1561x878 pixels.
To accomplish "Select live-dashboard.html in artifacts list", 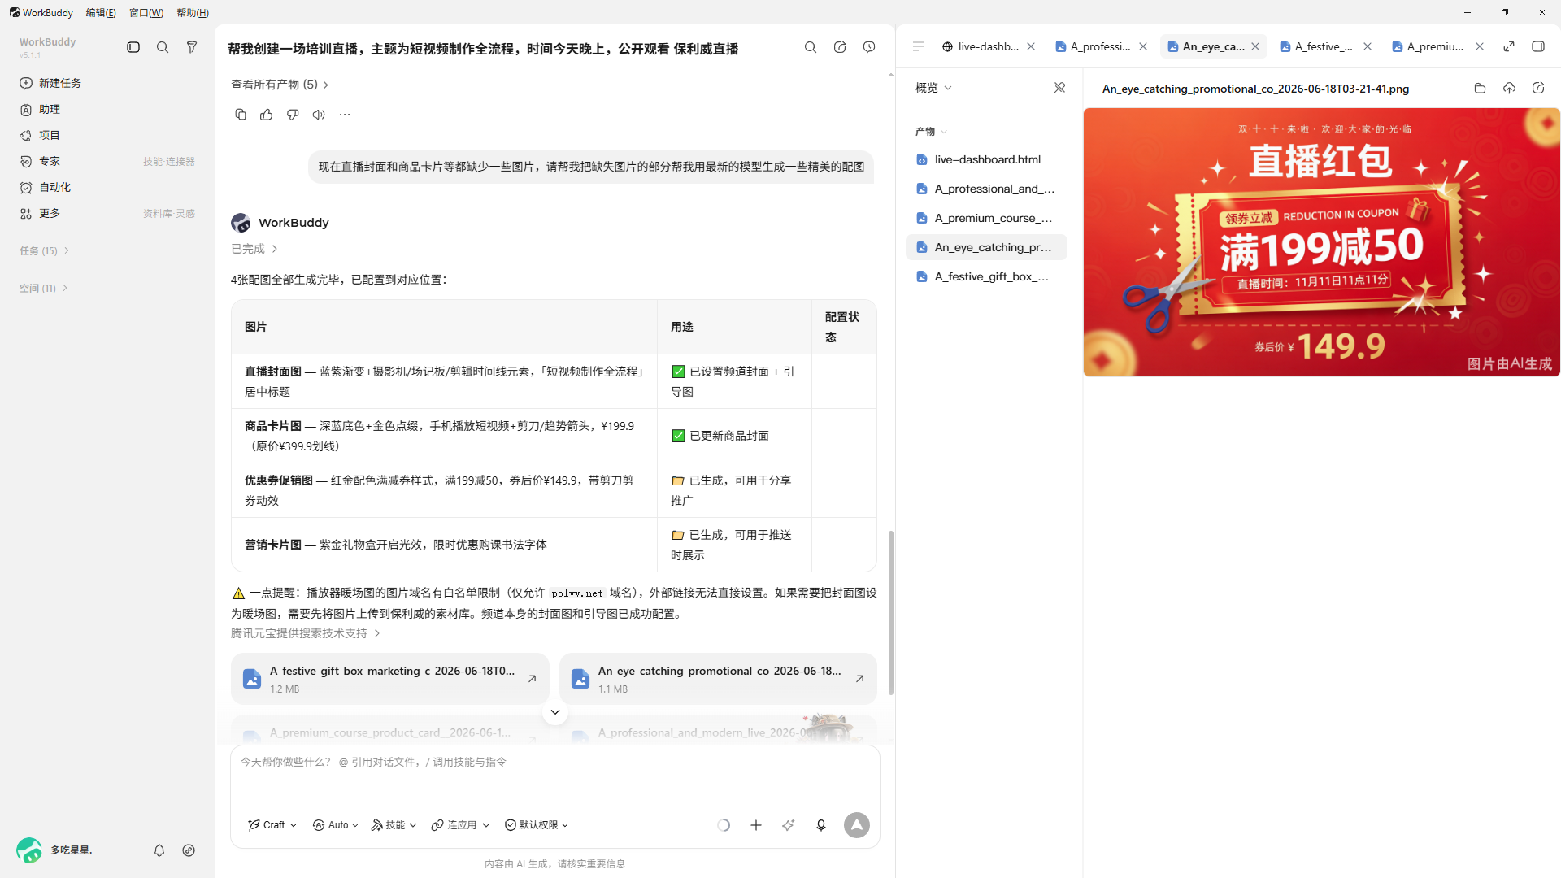I will click(x=986, y=159).
